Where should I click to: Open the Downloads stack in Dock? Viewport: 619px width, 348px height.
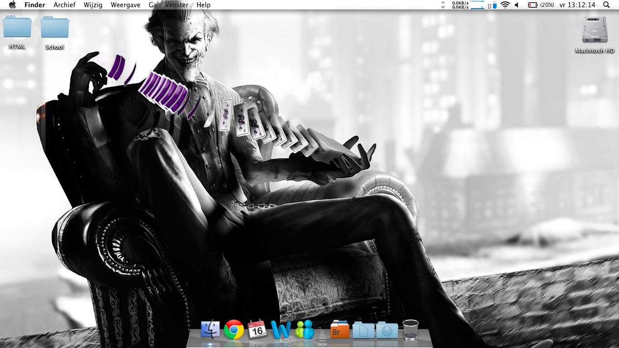[387, 330]
